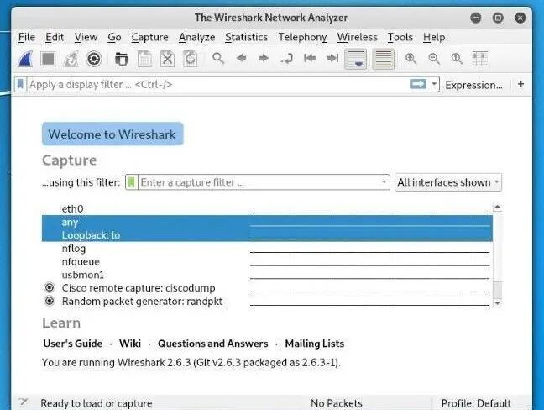Screen dimensions: 544x410
Task: Toggle packet list colorization
Action: (384, 59)
